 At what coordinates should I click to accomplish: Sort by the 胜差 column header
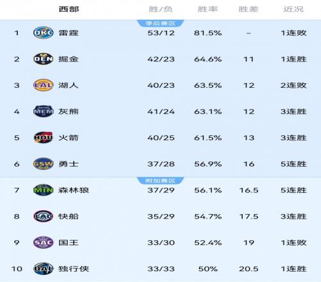(x=248, y=9)
